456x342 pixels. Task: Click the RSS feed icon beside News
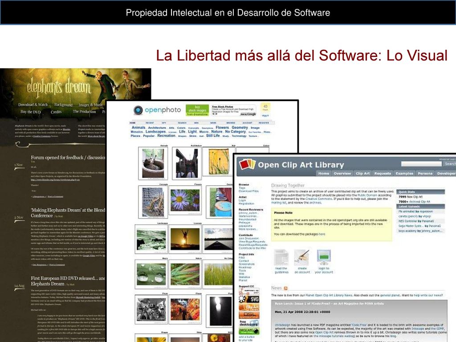tap(285, 288)
